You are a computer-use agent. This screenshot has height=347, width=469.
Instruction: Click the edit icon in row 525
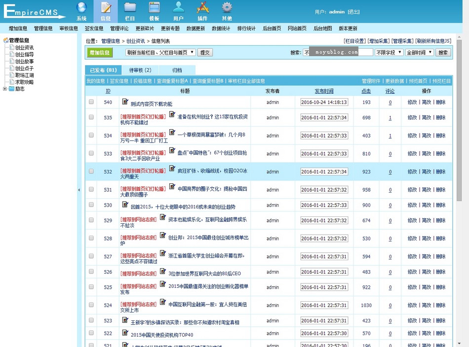pyautogui.click(x=163, y=284)
